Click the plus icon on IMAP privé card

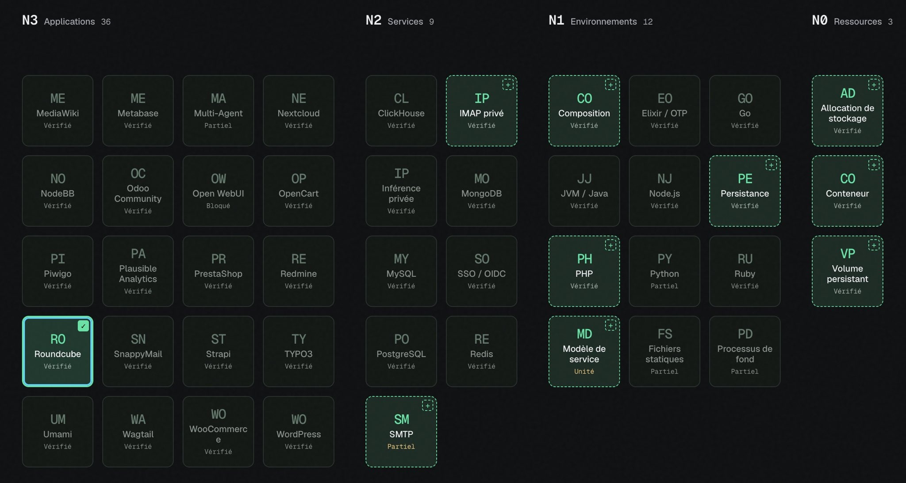508,85
